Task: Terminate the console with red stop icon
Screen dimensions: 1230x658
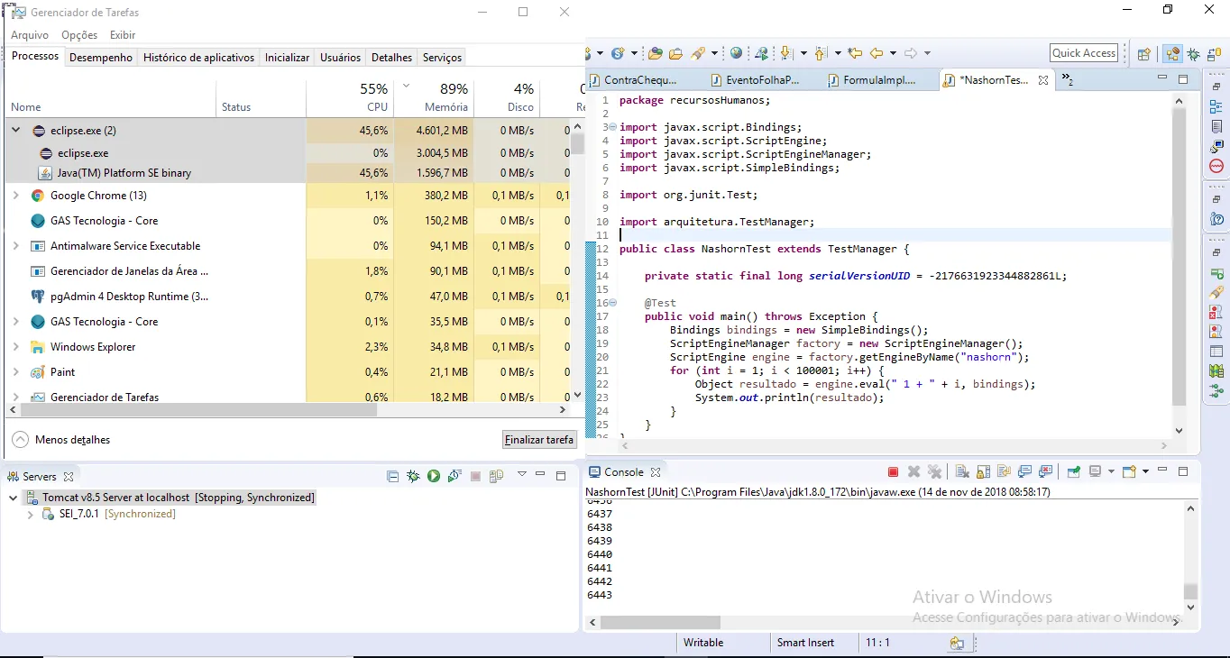Action: click(x=894, y=471)
